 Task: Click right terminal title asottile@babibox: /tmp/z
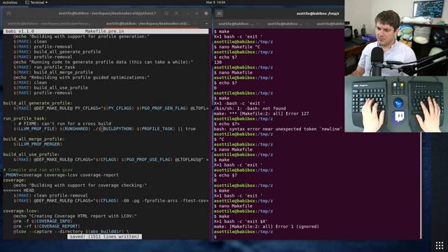click(318, 13)
